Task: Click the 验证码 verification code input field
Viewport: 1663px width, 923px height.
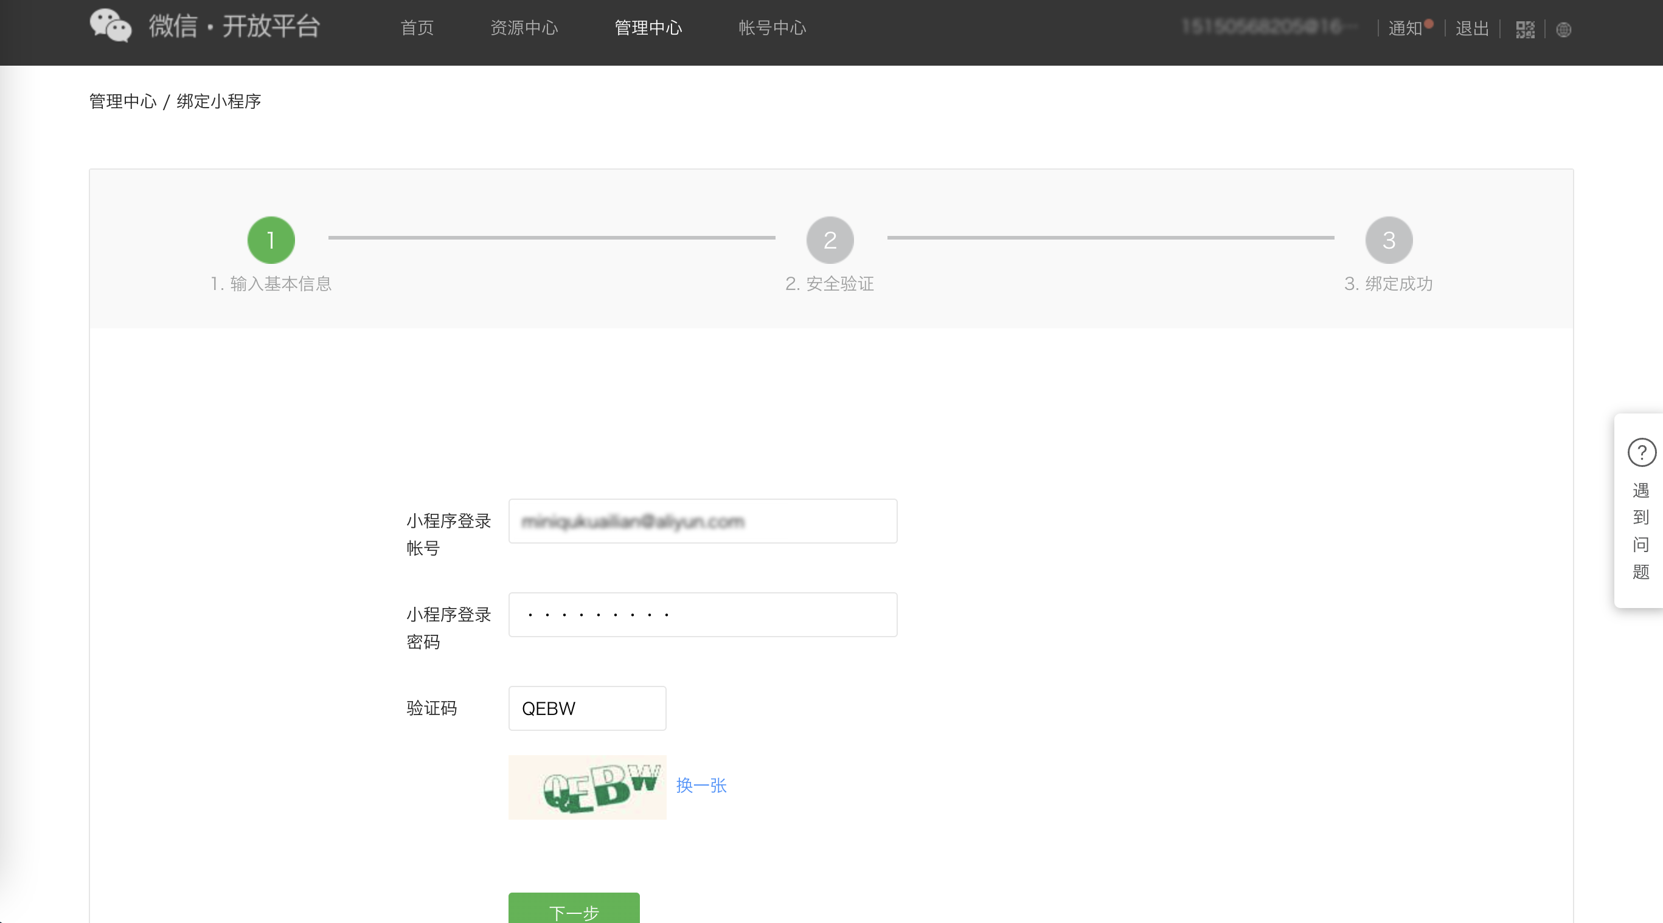Action: pyautogui.click(x=587, y=708)
